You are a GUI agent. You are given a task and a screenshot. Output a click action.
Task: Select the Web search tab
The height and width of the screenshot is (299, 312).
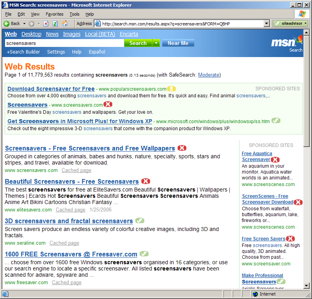pyautogui.click(x=11, y=34)
